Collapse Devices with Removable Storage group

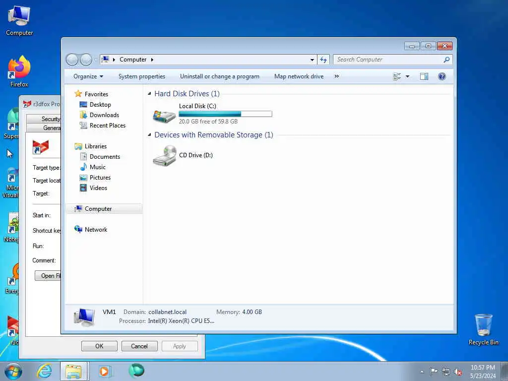click(149, 135)
